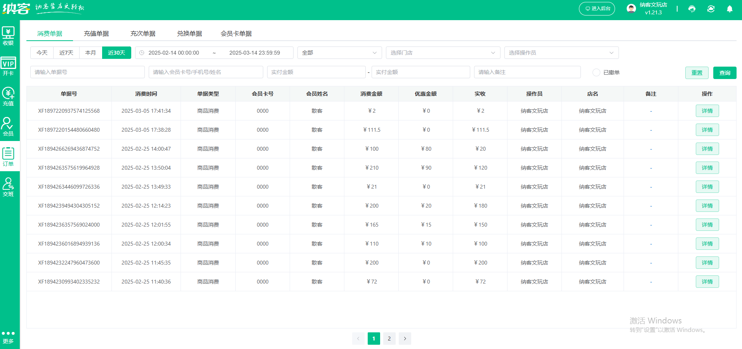Click the clock icon in date range field
The height and width of the screenshot is (349, 742).
point(141,53)
